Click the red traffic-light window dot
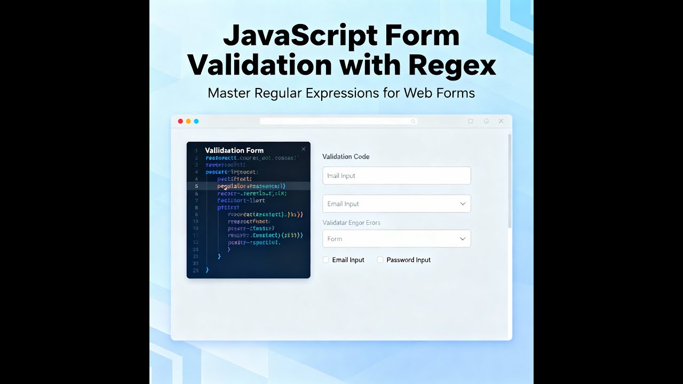The width and height of the screenshot is (683, 384). pyautogui.click(x=180, y=122)
